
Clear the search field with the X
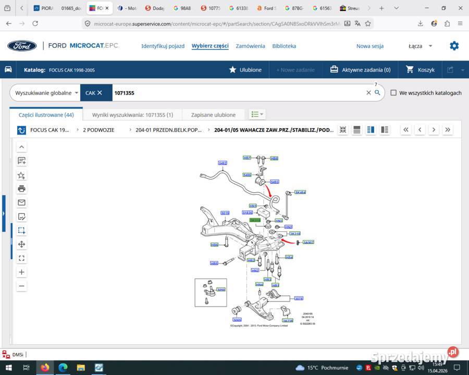[368, 93]
